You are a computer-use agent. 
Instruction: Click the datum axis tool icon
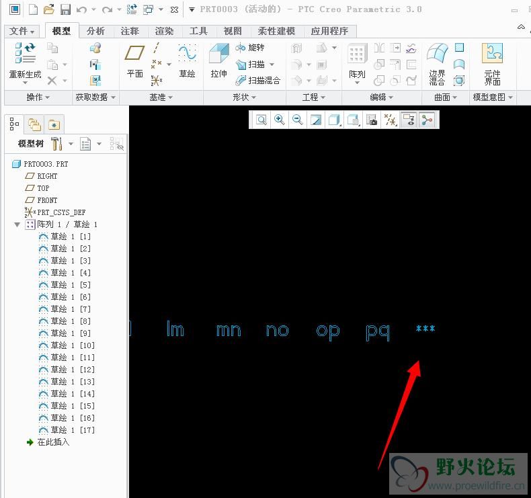156,48
